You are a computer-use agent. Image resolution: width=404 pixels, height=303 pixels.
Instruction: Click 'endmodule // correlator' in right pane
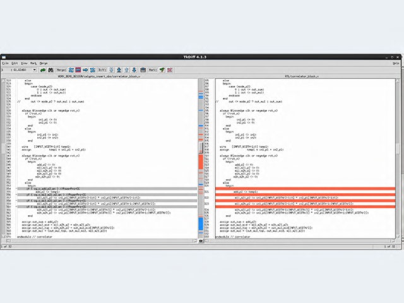click(233, 237)
